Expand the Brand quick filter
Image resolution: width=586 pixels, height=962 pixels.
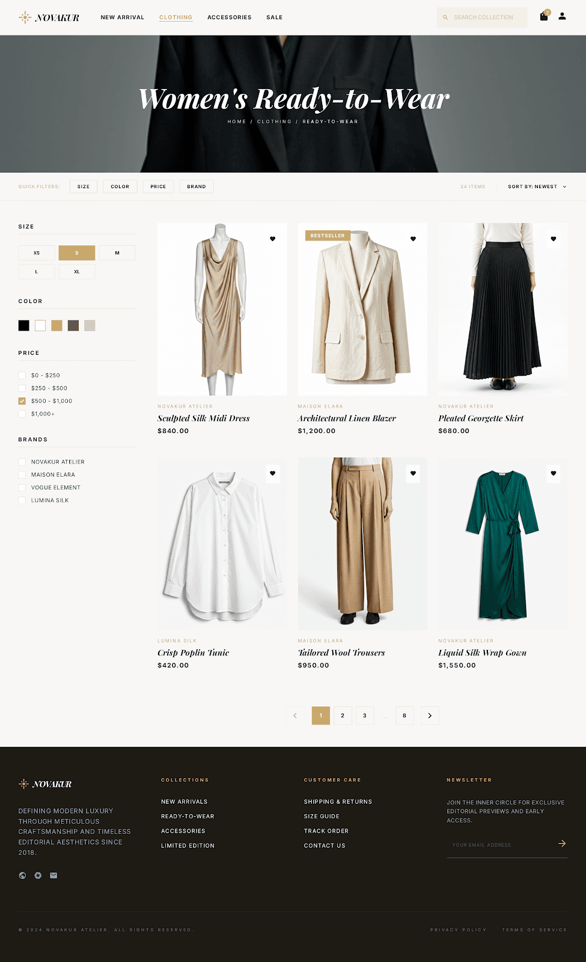point(196,187)
